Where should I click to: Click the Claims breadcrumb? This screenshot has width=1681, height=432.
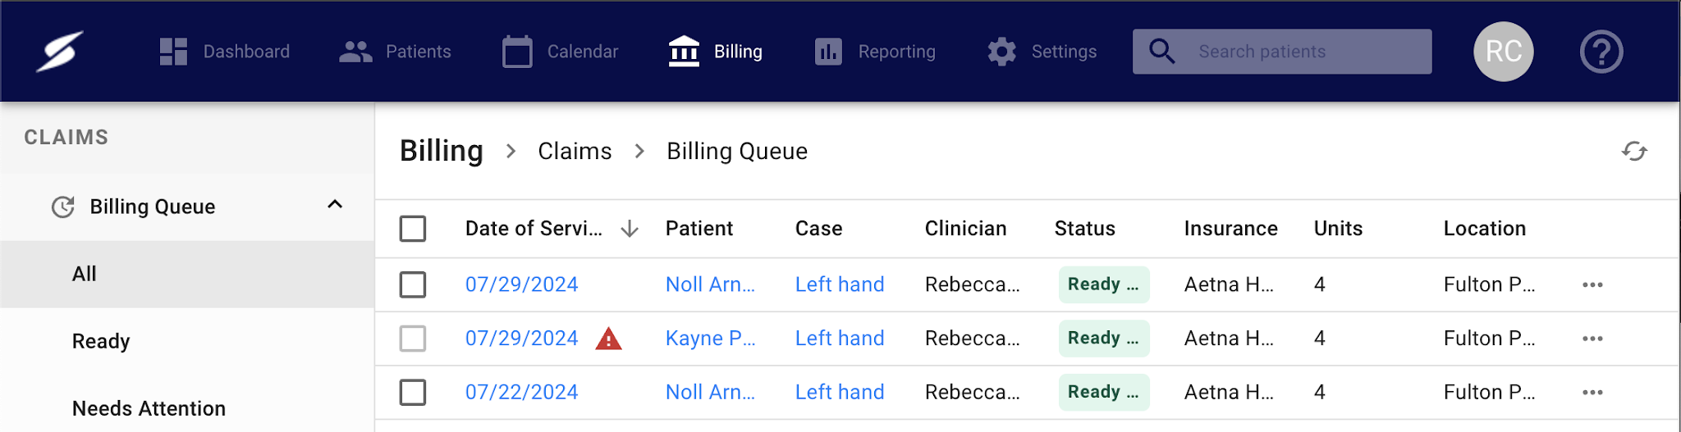click(x=575, y=152)
